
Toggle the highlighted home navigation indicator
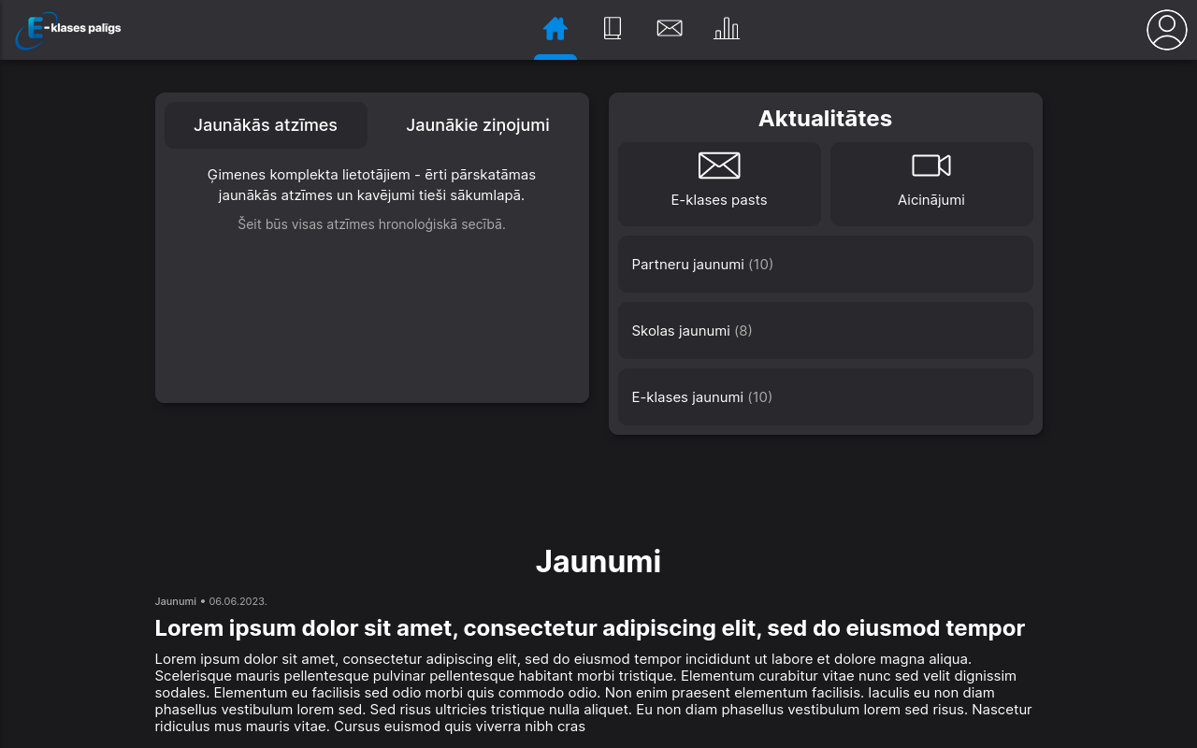point(555,28)
